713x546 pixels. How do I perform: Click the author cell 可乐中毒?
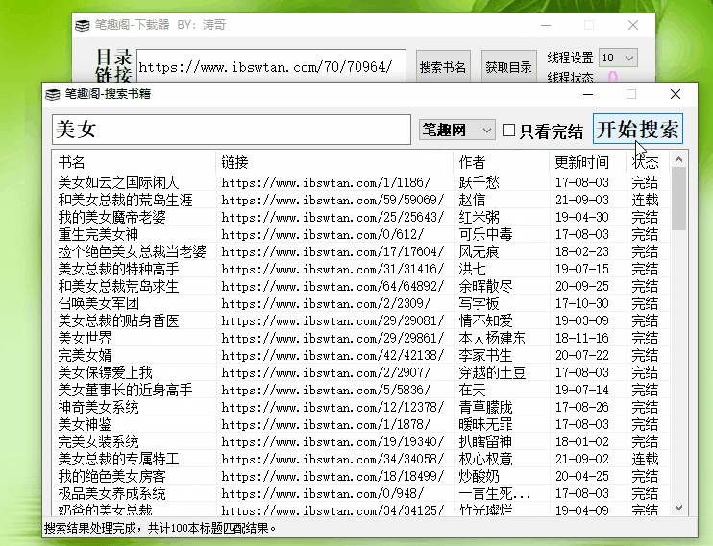tap(485, 234)
